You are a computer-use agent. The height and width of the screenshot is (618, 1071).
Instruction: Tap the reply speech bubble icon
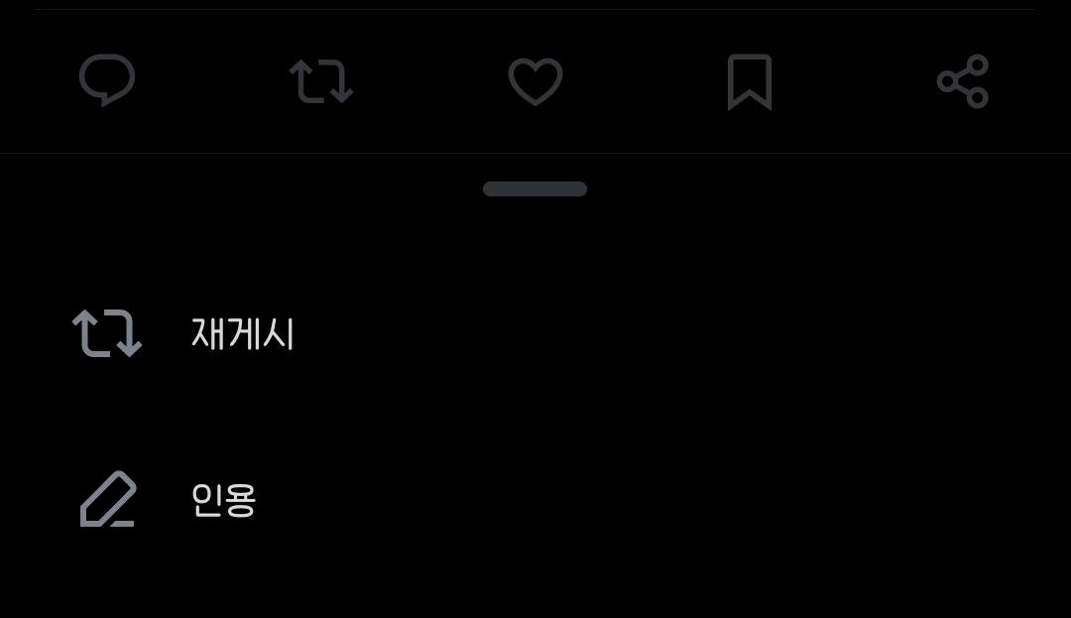[x=107, y=80]
